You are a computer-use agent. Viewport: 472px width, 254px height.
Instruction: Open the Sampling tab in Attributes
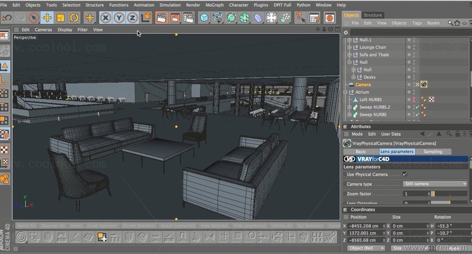point(433,151)
